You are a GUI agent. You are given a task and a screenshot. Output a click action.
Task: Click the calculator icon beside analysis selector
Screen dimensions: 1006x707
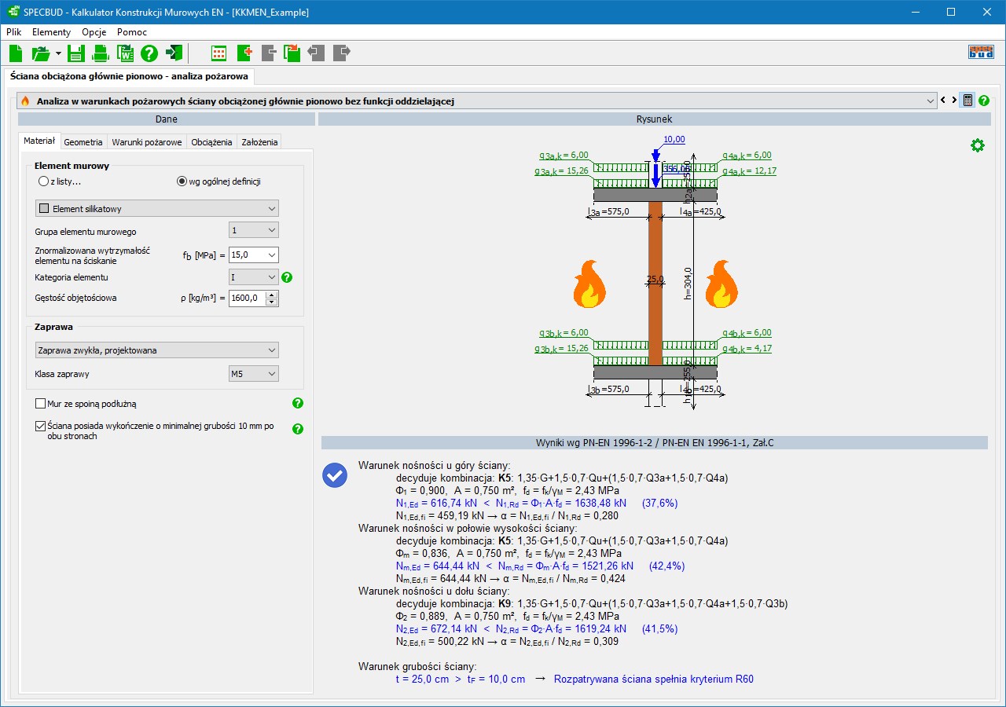click(967, 101)
